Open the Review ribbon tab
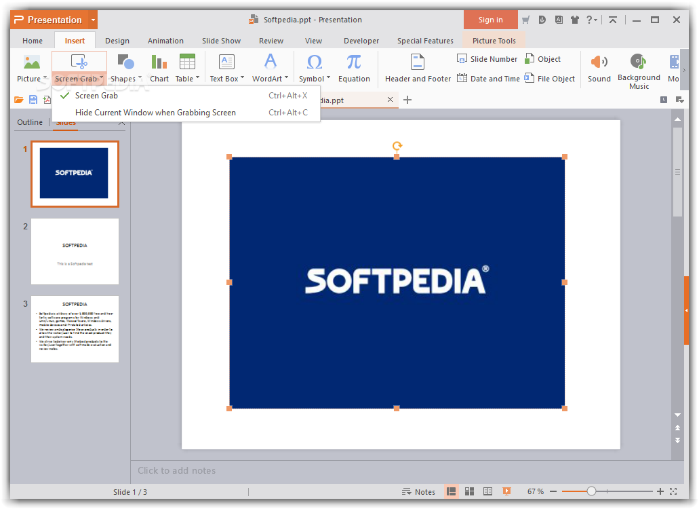 271,41
